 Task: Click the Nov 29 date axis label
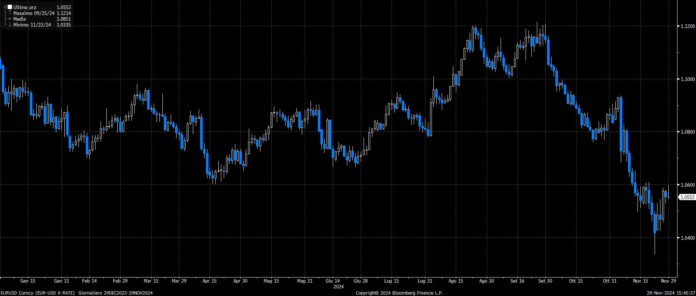pyautogui.click(x=668, y=281)
